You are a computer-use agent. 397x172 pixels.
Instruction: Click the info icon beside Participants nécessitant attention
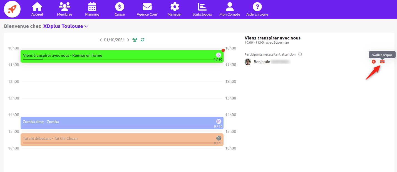coord(300,54)
